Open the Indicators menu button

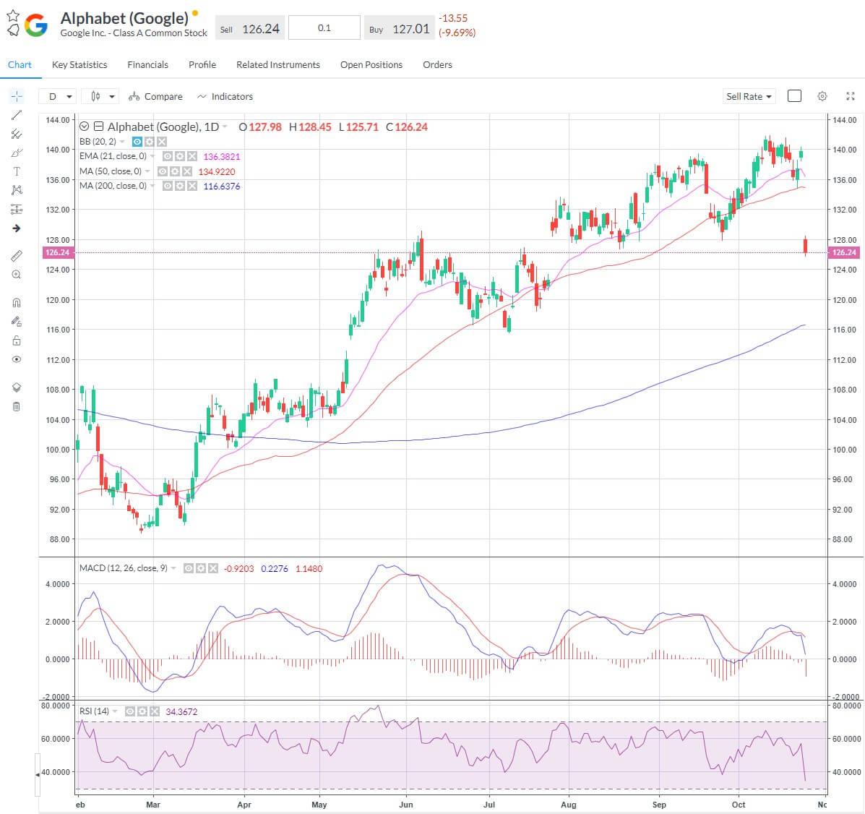[225, 97]
